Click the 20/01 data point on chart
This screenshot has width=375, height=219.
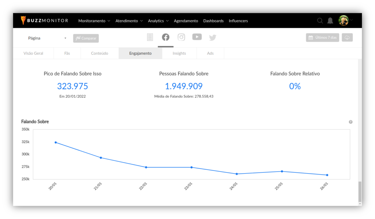(56, 142)
